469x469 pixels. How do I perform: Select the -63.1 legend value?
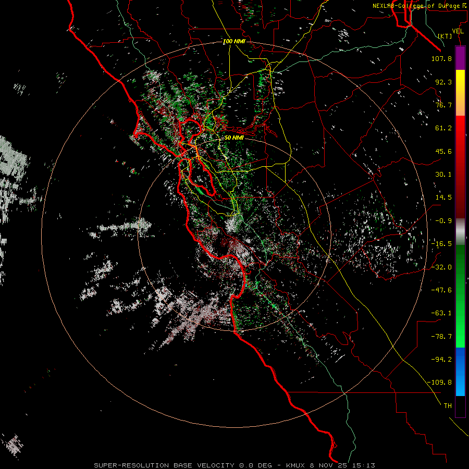pyautogui.click(x=441, y=313)
